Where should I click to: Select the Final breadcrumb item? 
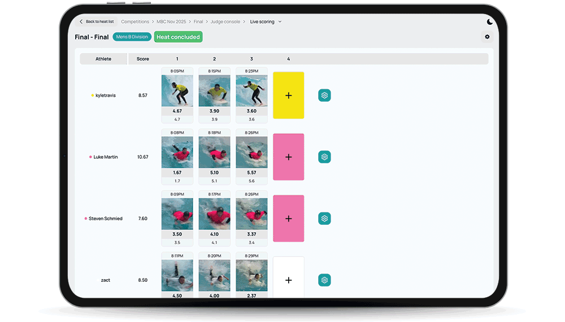click(198, 22)
